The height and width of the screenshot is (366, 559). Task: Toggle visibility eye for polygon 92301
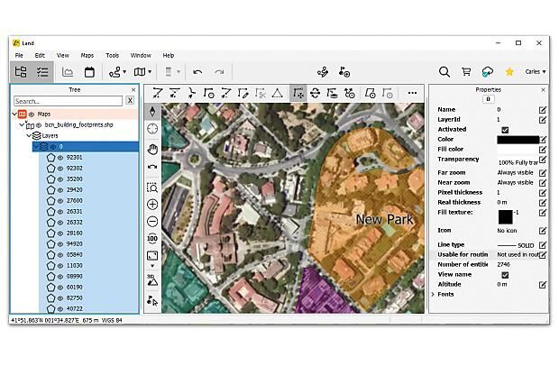point(60,158)
